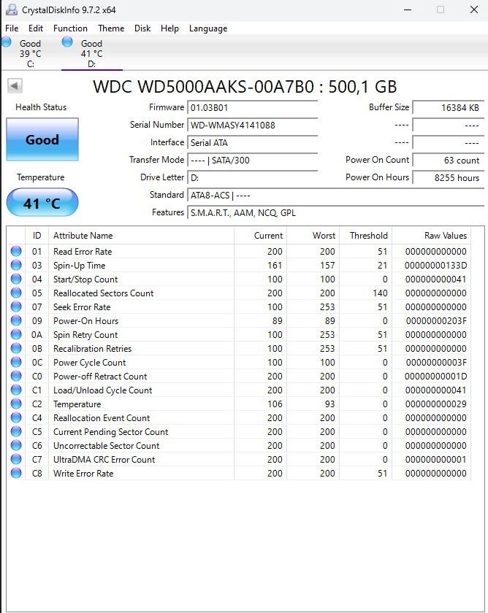488x613 pixels.
Task: Open the Theme menu
Action: [111, 28]
